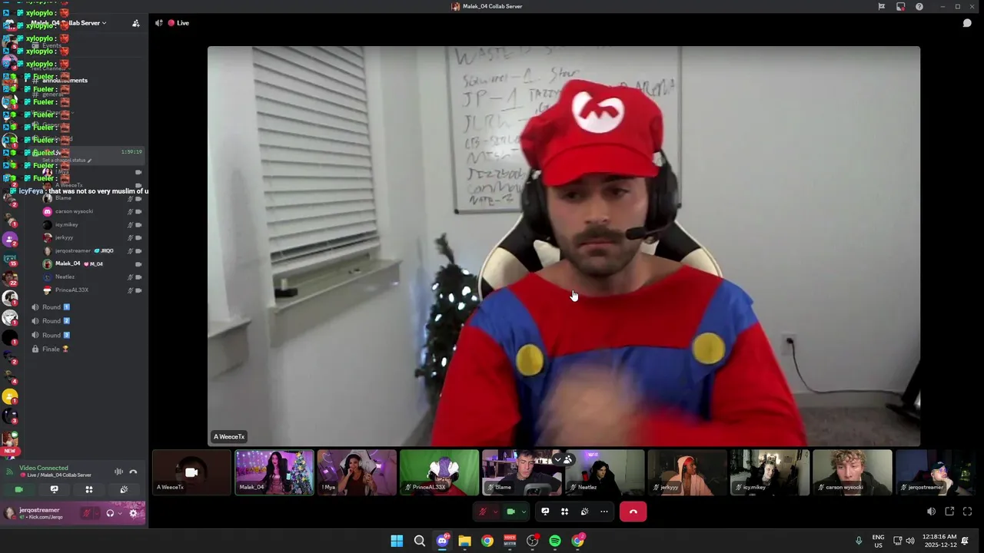The image size is (984, 553).
Task: Unmute microphone in call control bar
Action: pyautogui.click(x=483, y=512)
